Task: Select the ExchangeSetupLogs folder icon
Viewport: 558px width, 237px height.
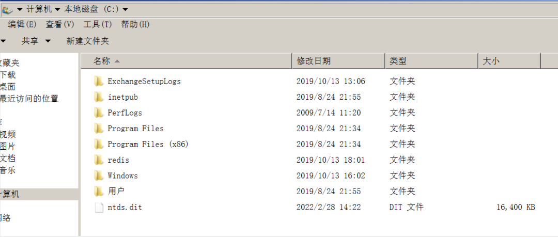Action: (99, 81)
